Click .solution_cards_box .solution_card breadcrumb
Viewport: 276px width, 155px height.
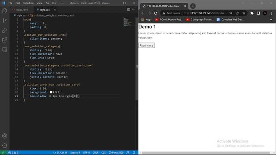(x=53, y=15)
